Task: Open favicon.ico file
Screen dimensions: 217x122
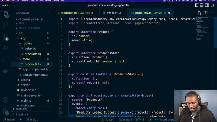Action: (x=28, y=90)
